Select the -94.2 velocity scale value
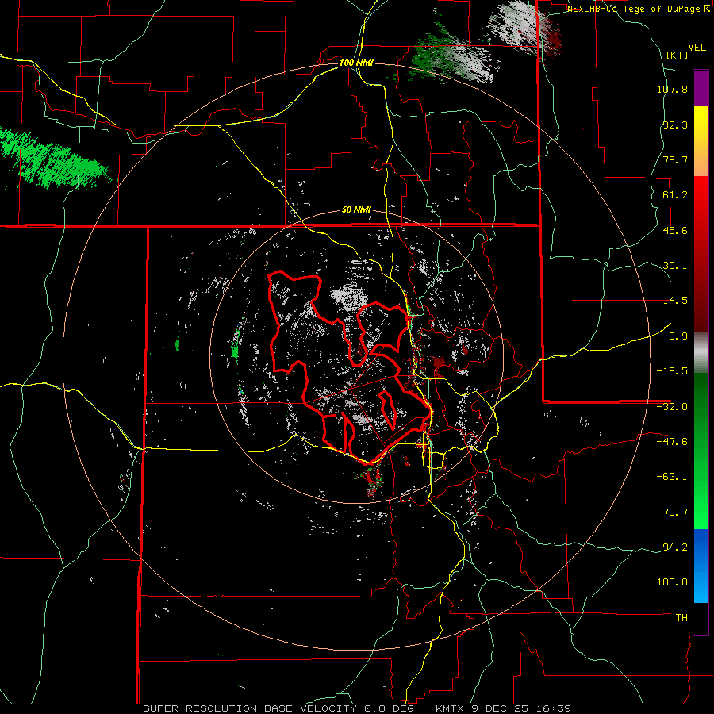The image size is (714, 714). (672, 547)
